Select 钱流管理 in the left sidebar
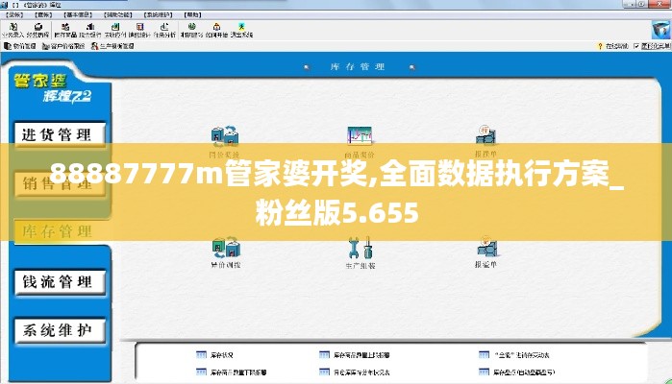The width and height of the screenshot is (672, 384). coord(57,281)
